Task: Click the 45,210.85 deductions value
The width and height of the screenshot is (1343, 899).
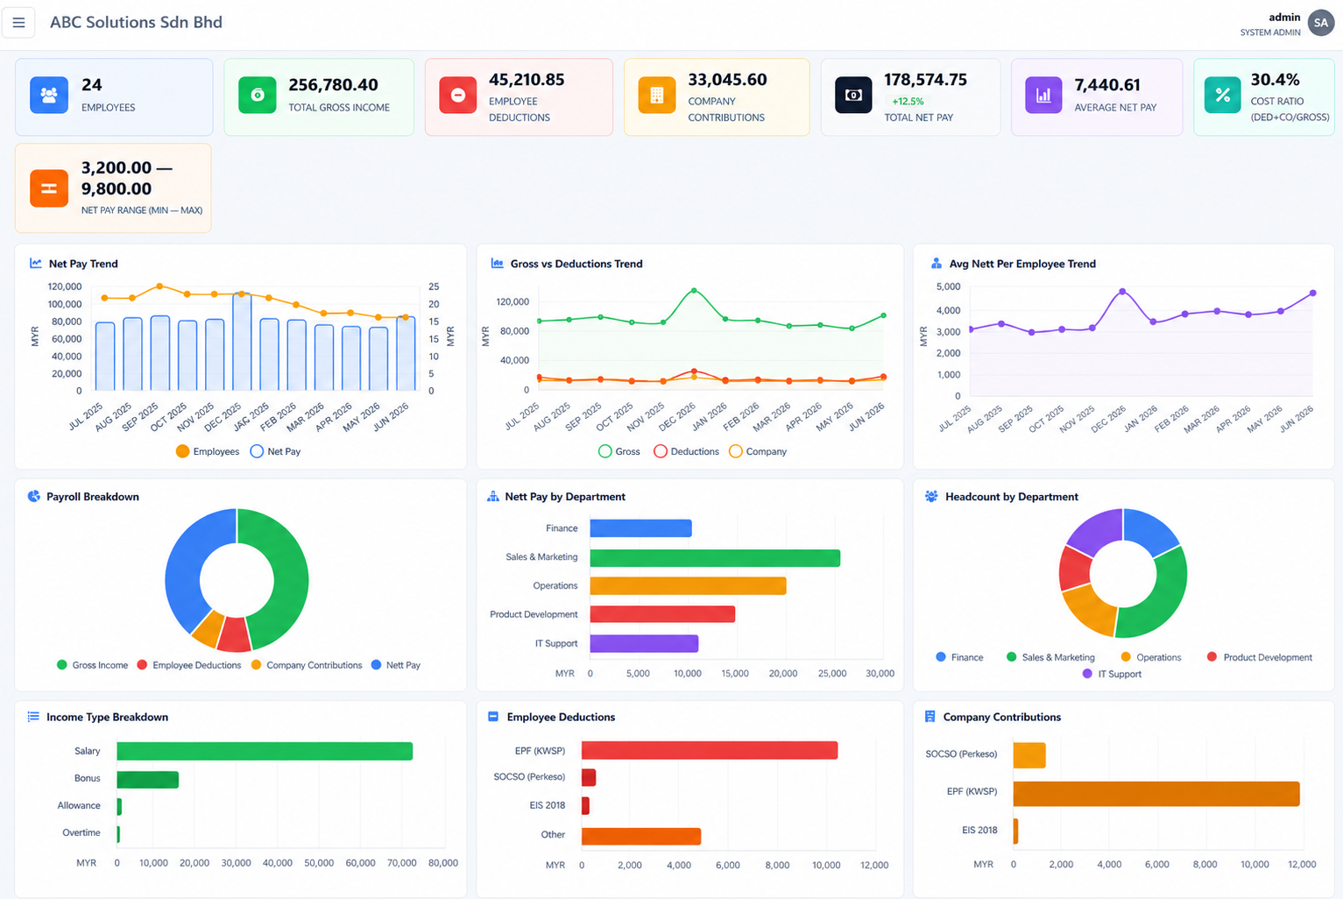Action: tap(527, 80)
